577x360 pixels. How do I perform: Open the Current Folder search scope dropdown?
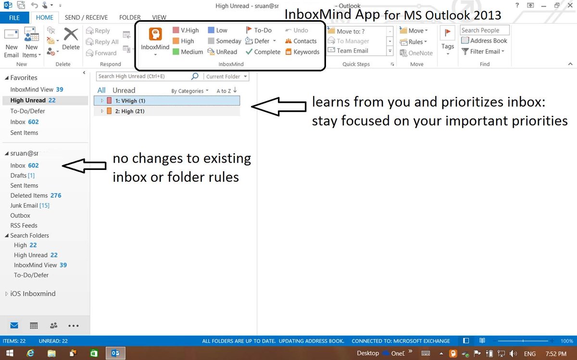tap(226, 76)
